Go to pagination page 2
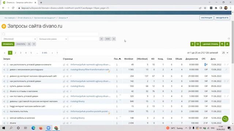Image resolution: width=234 pixels, height=131 pixels. coord(15,53)
